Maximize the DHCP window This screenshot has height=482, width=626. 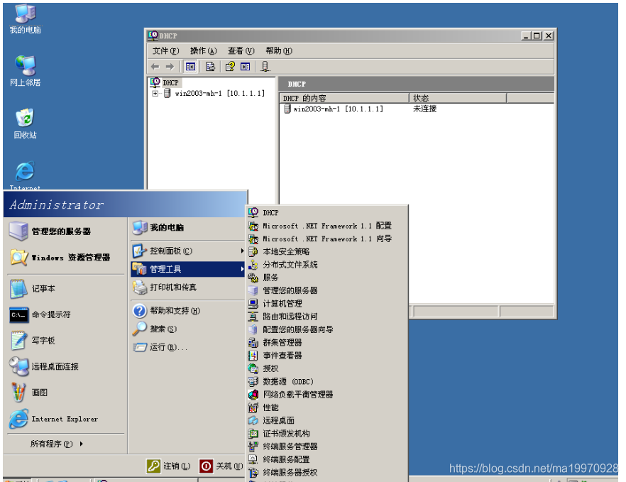(537, 36)
